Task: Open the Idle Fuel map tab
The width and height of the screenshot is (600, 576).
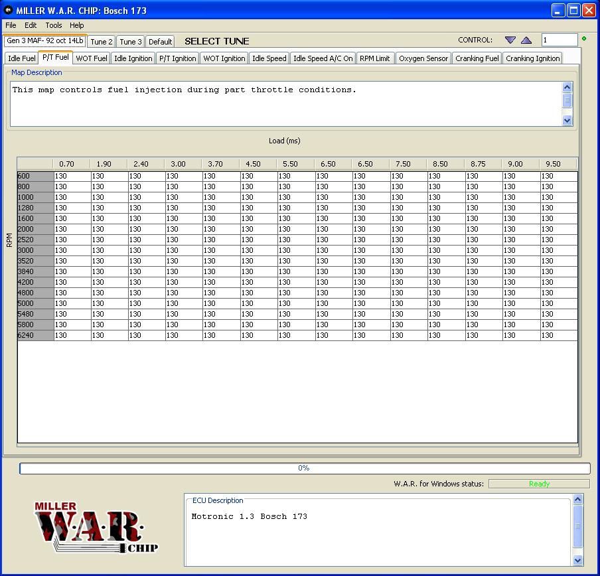Action: pos(21,58)
